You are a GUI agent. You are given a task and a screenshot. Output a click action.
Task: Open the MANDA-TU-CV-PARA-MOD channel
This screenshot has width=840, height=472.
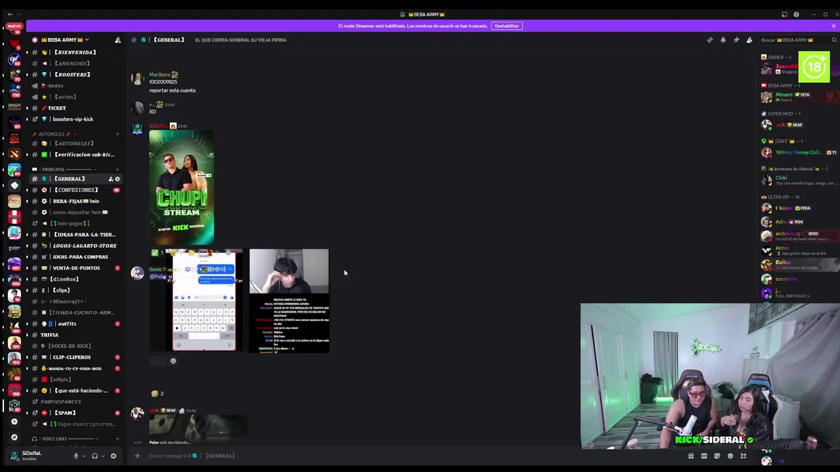[75, 368]
